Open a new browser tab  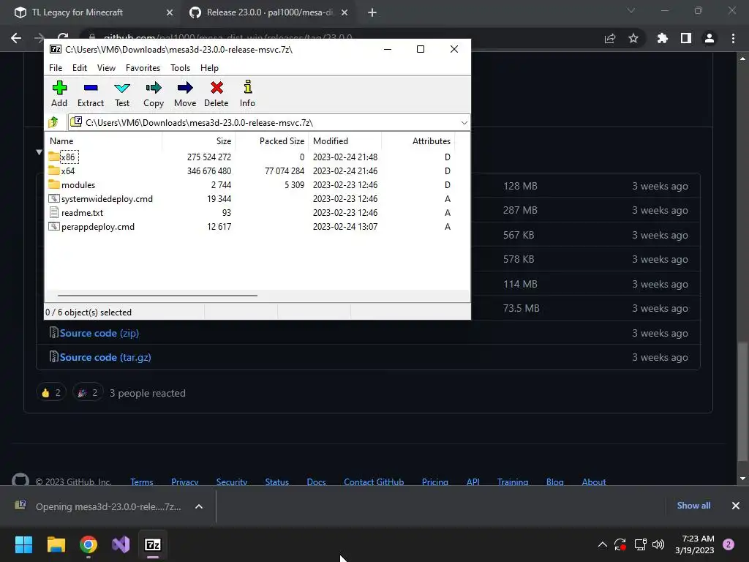(x=372, y=13)
